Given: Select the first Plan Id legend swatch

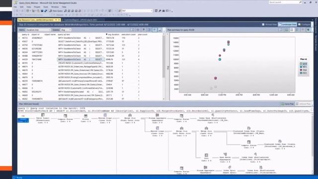Looking at the screenshot, I should point(301,64).
